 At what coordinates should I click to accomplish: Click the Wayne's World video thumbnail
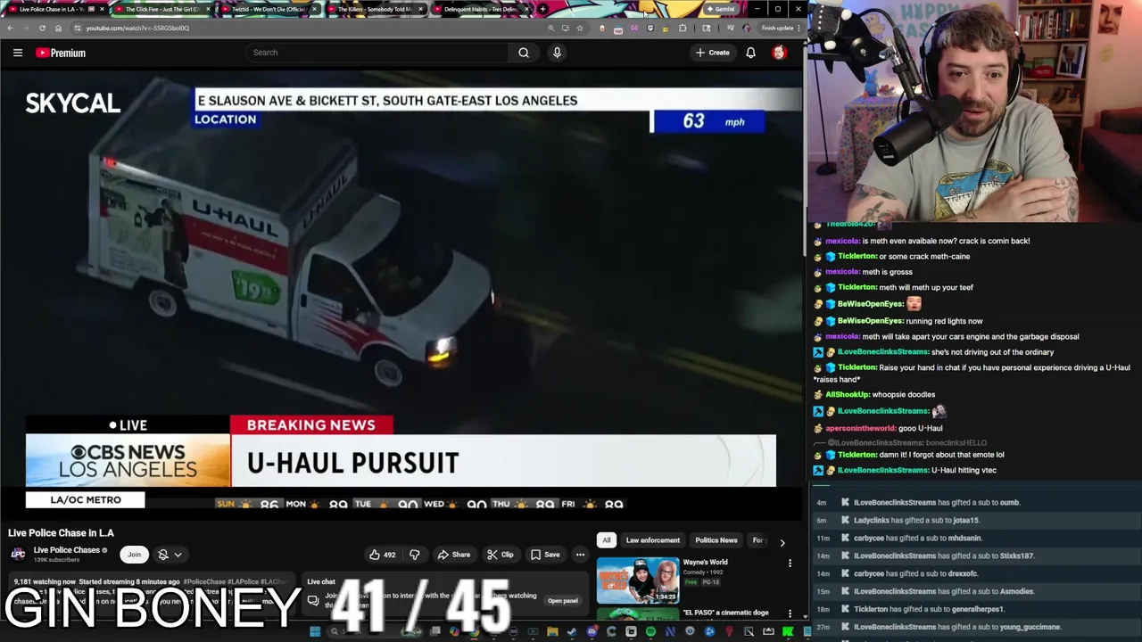(637, 580)
